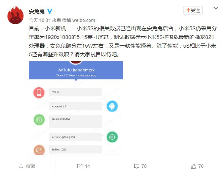Click the Qualcomm 821 info bar

tap(75, 121)
